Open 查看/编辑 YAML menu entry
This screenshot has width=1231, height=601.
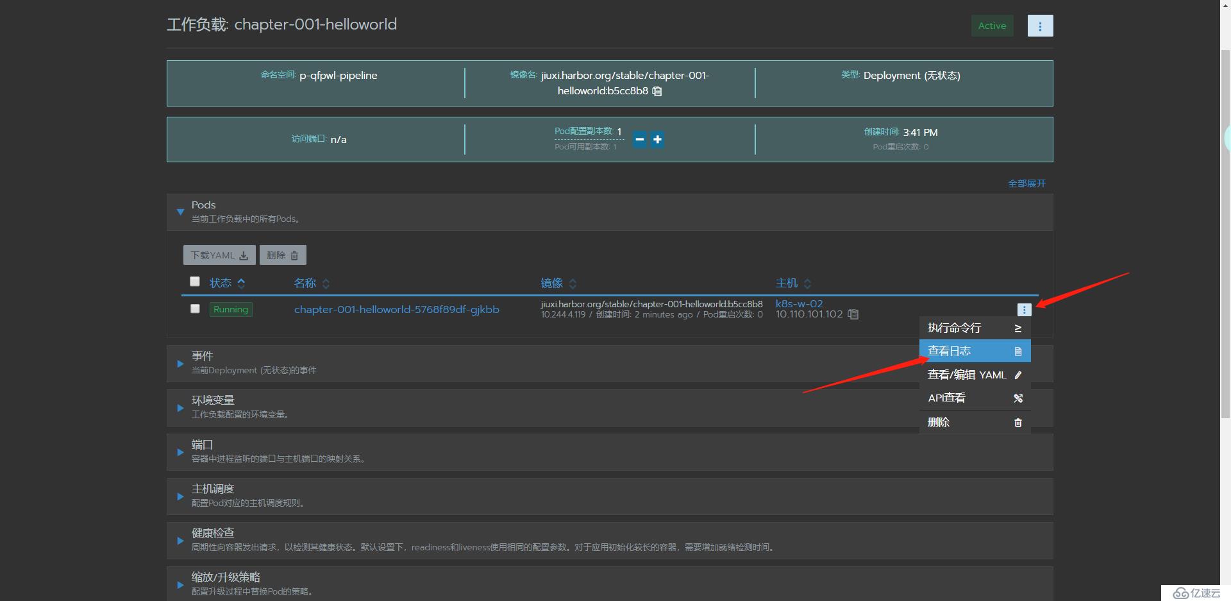pyautogui.click(x=975, y=375)
